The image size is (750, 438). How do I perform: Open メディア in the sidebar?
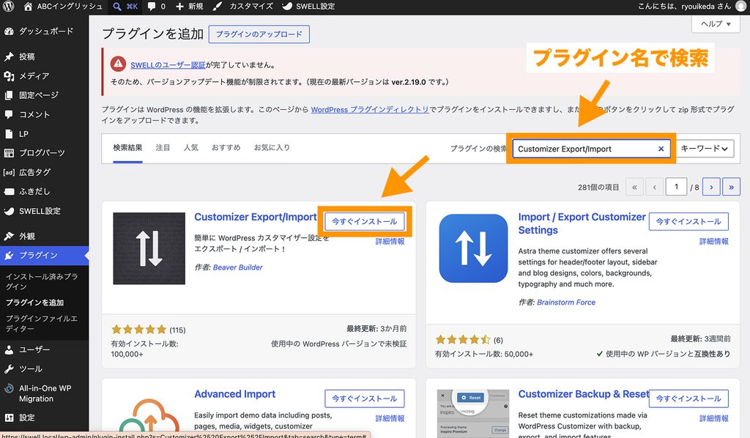tap(44, 75)
